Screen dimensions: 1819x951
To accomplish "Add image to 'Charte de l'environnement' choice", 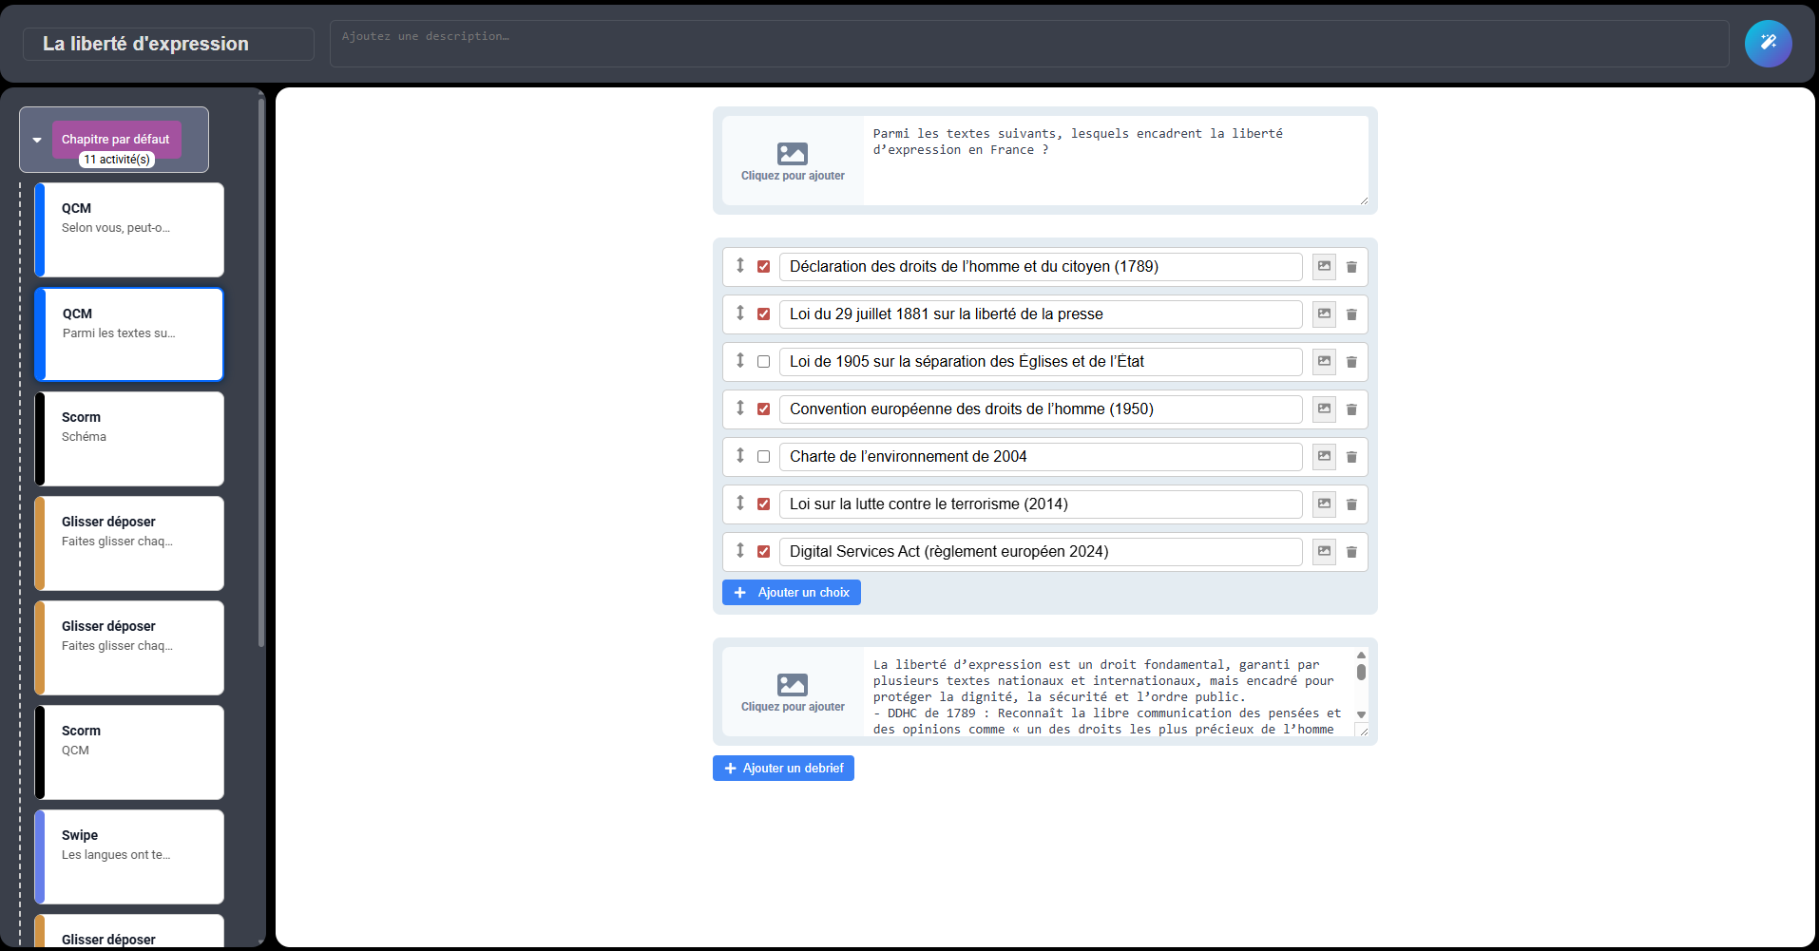I will pyautogui.click(x=1324, y=457).
